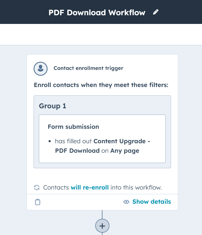Click the eye icon beside Show details
The width and height of the screenshot is (202, 235).
click(126, 202)
